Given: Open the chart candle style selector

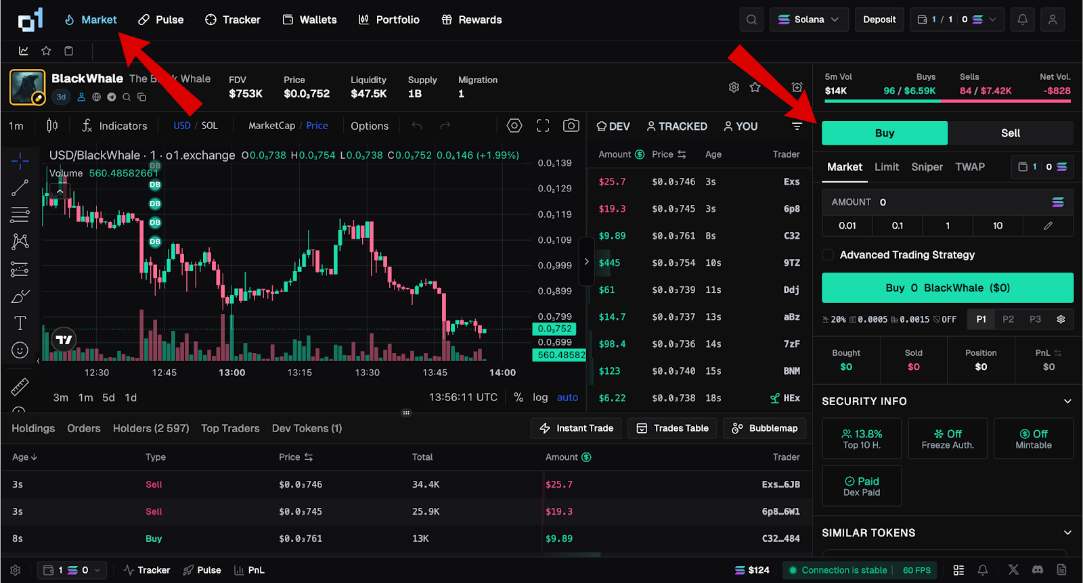Looking at the screenshot, I should pos(52,126).
